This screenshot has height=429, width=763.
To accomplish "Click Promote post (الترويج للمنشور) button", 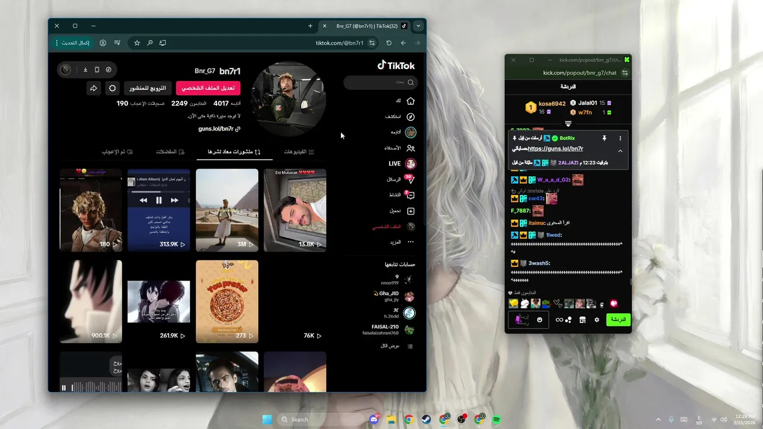I will (148, 88).
